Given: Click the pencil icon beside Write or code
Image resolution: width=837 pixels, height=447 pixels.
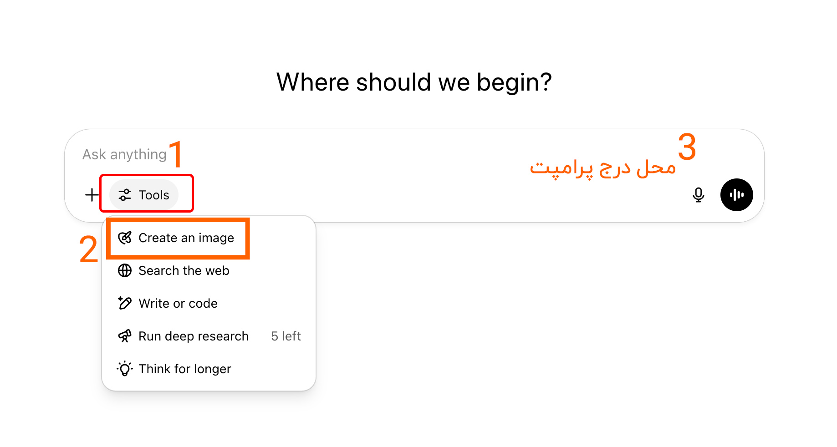Looking at the screenshot, I should [x=125, y=303].
